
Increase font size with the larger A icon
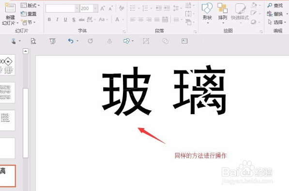103,9
